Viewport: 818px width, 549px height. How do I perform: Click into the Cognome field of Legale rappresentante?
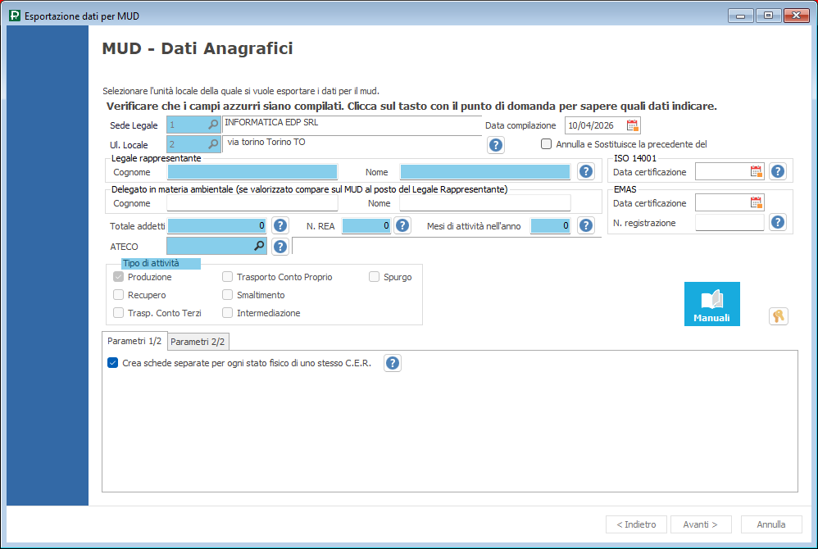[252, 172]
